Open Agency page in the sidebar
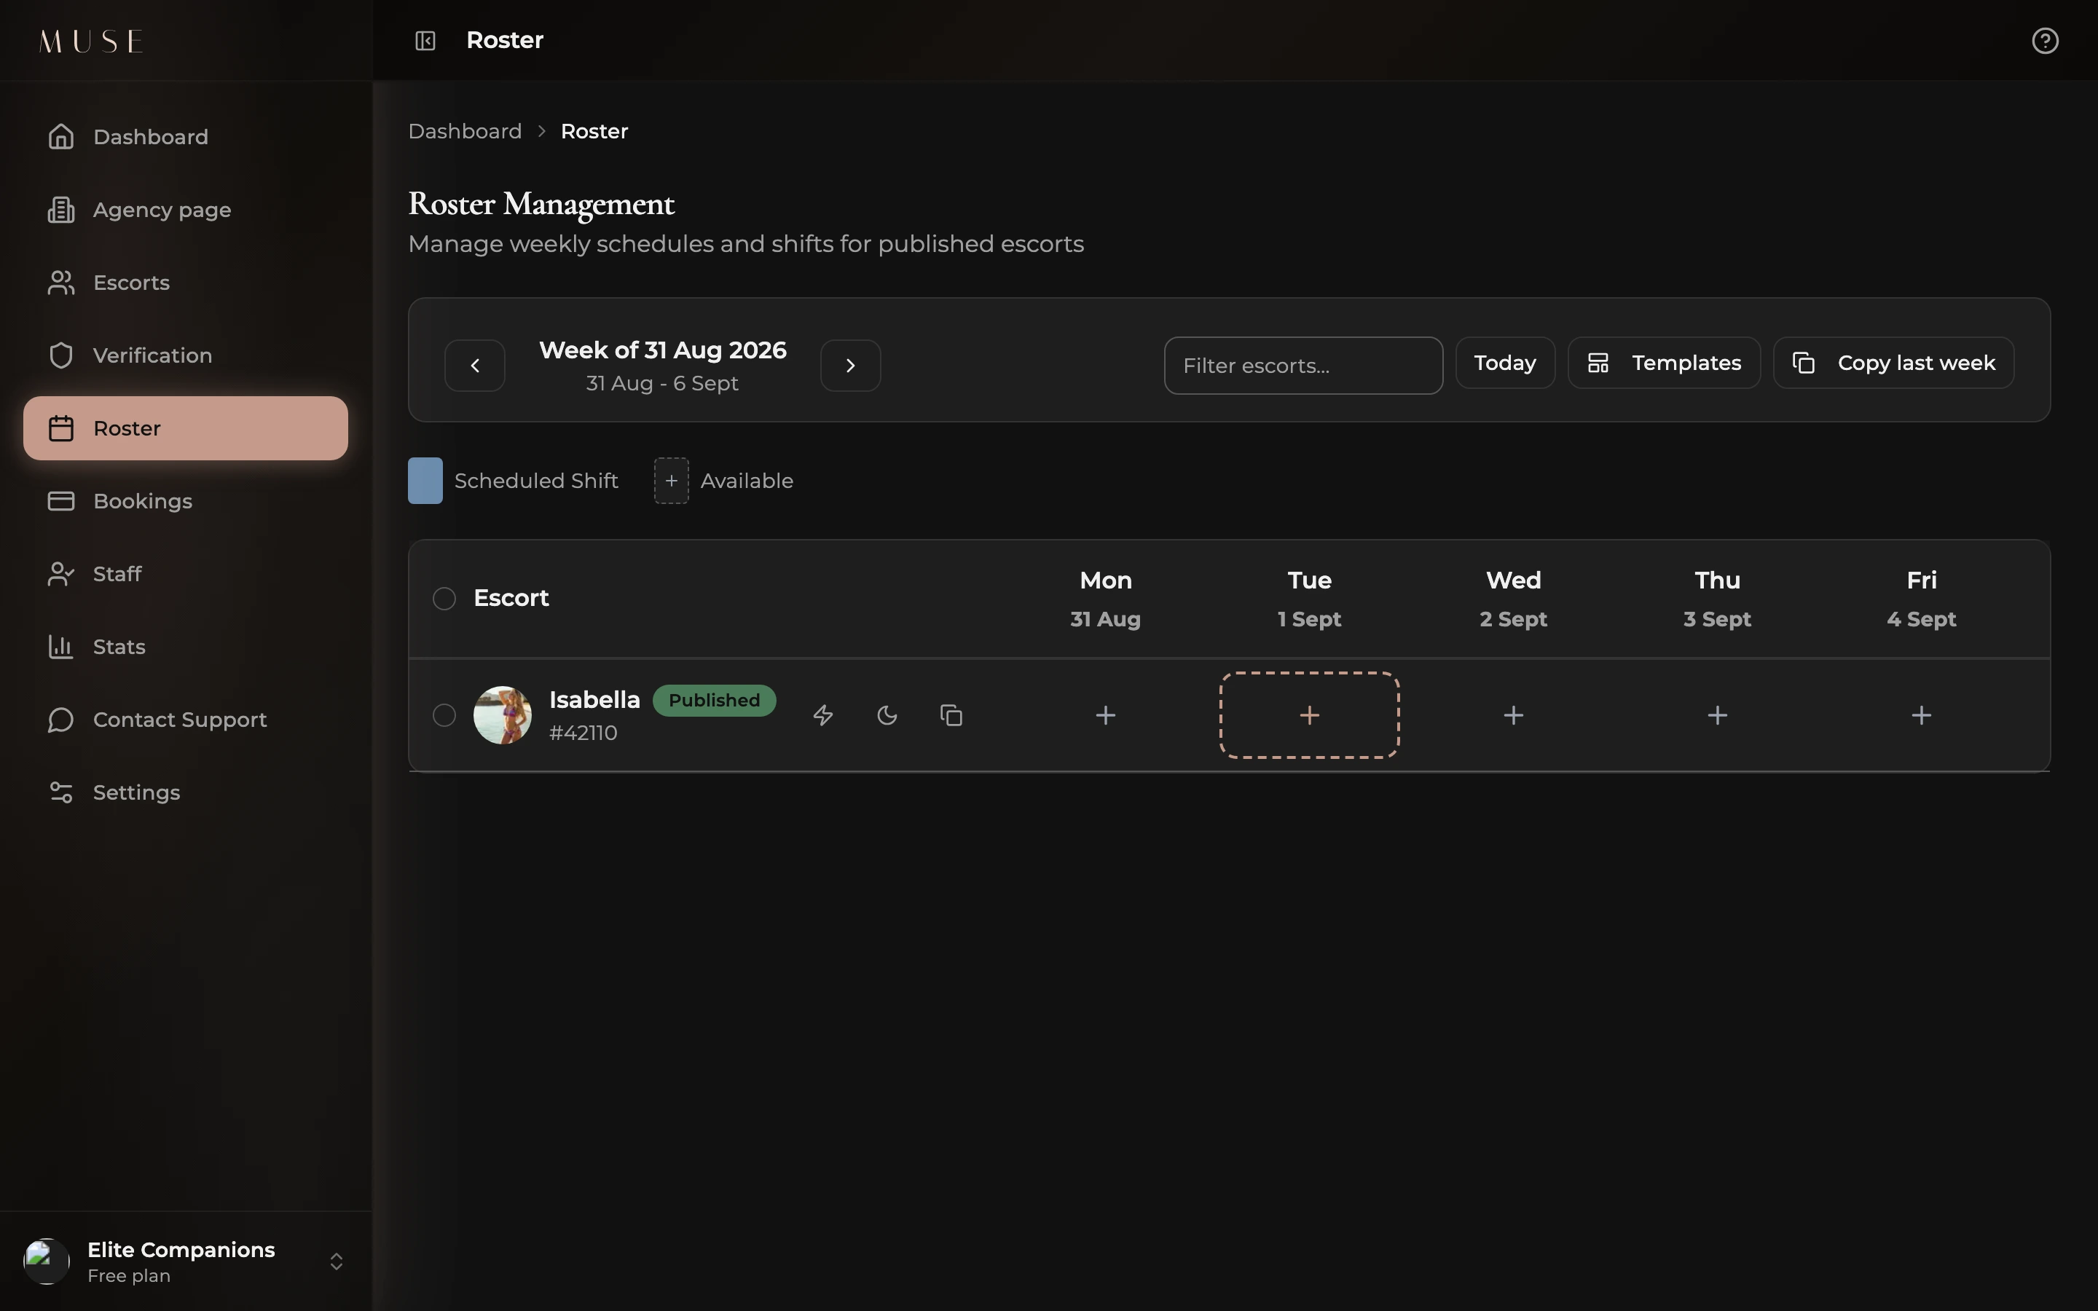Screen dimensions: 2098x1311 pos(186,210)
